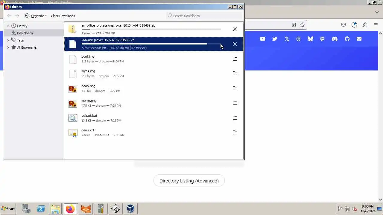Open the VirtualBox cube taskbar icon
The width and height of the screenshot is (383, 215).
pyautogui.click(x=130, y=209)
